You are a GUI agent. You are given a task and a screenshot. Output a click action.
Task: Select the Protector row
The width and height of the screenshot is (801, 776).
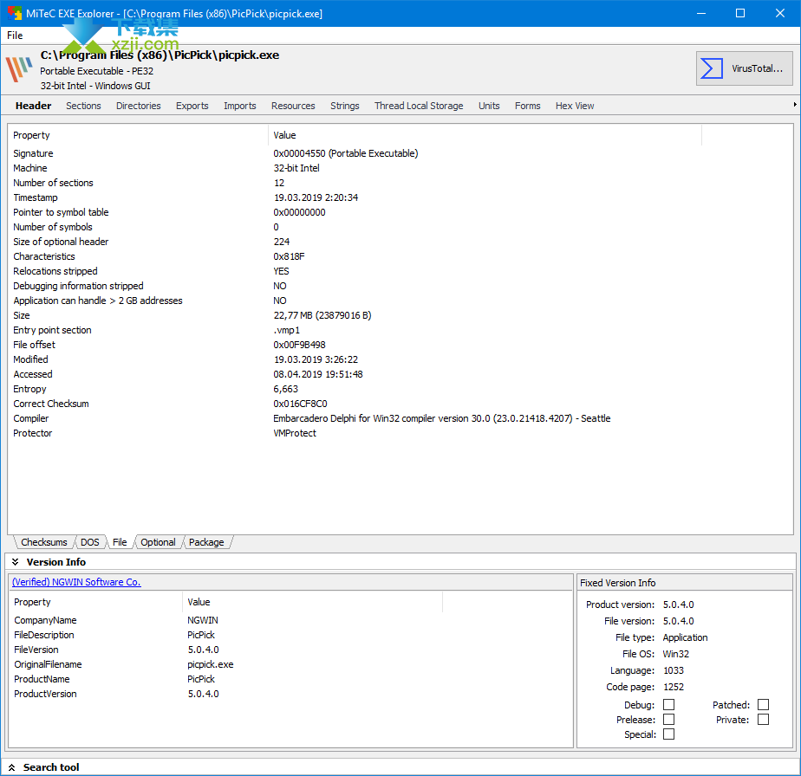(x=400, y=433)
